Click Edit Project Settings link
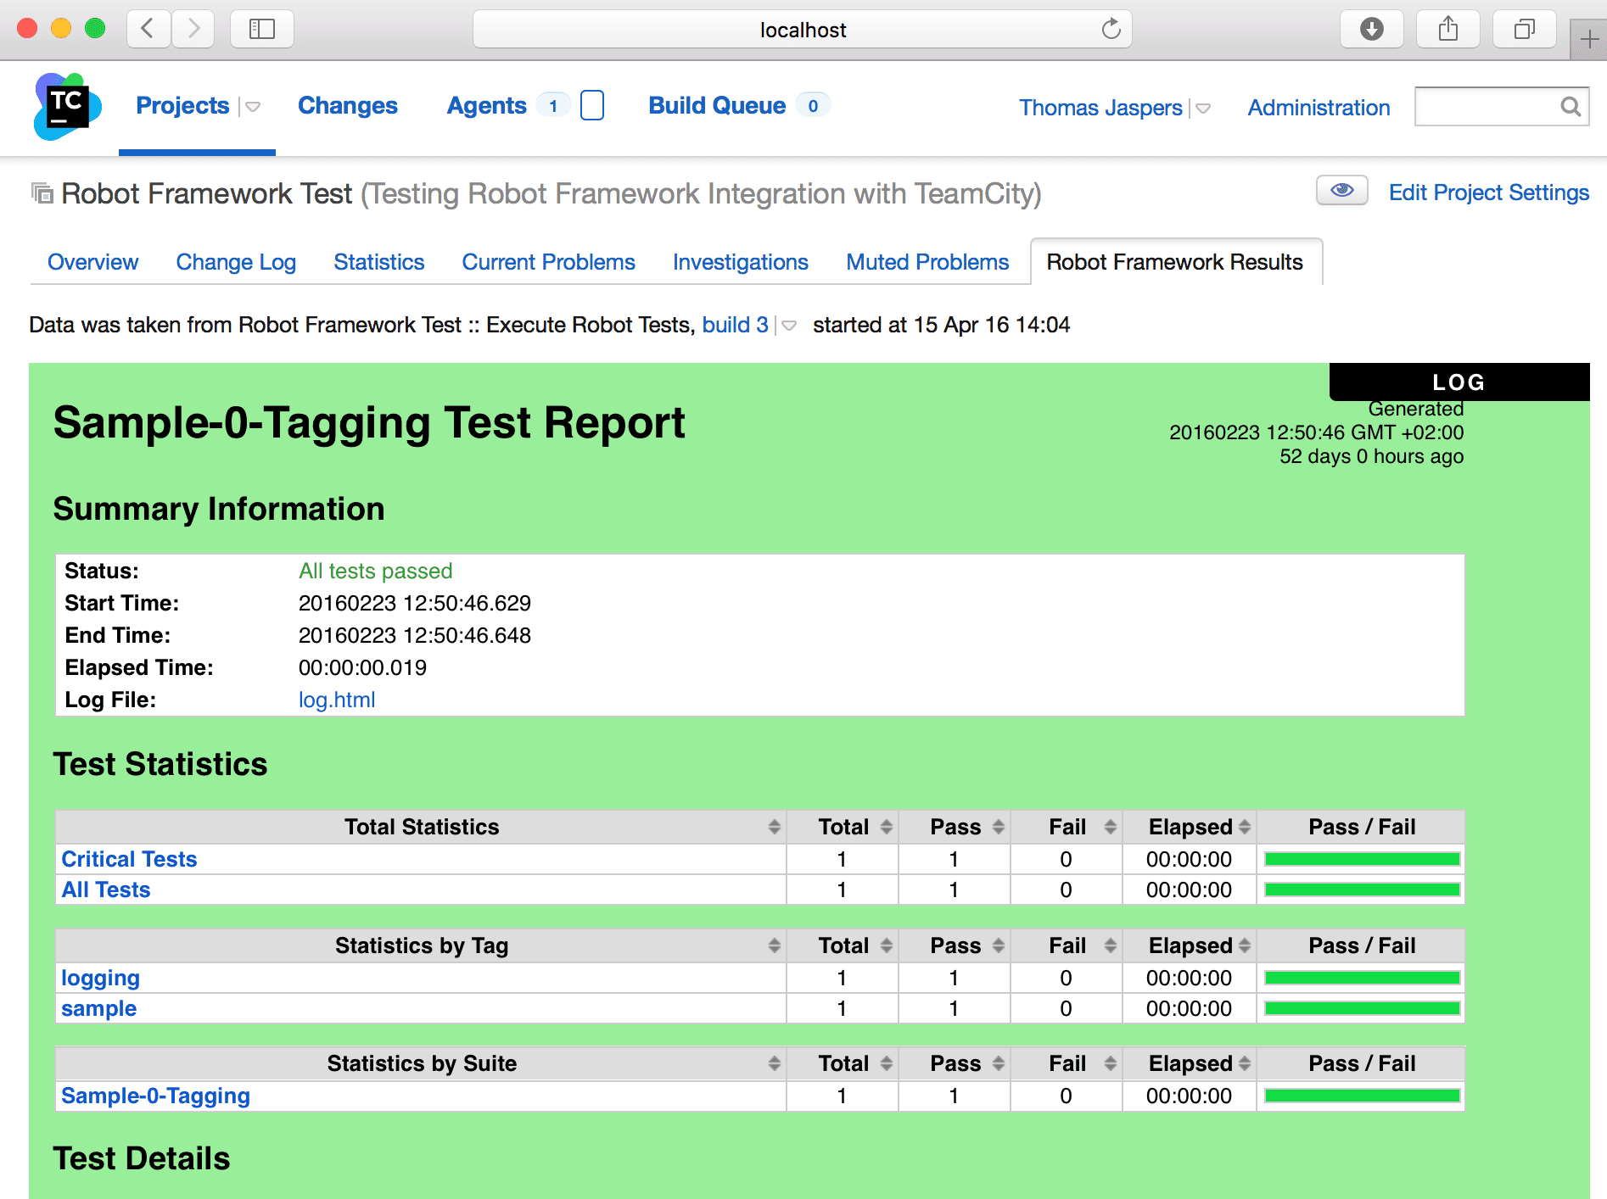1607x1199 pixels. [1488, 192]
